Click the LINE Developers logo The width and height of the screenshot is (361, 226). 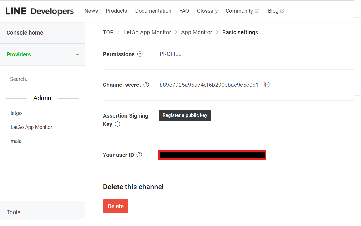40,11
